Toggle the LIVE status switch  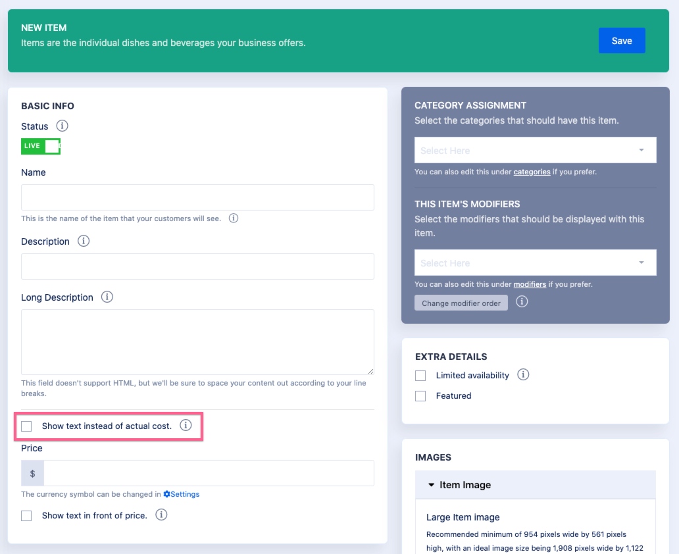[x=41, y=146]
